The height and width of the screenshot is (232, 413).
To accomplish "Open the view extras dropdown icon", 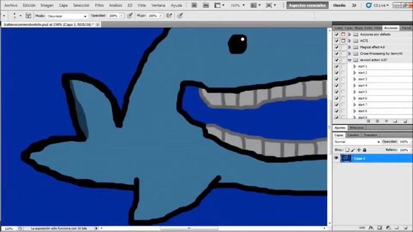I will pos(219,5).
